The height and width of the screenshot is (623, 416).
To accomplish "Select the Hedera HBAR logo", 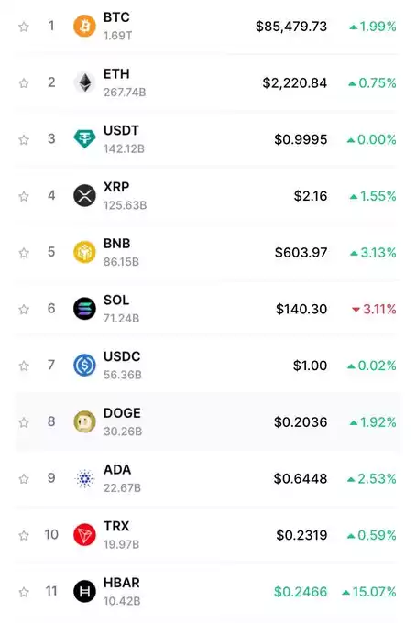I will tap(84, 591).
